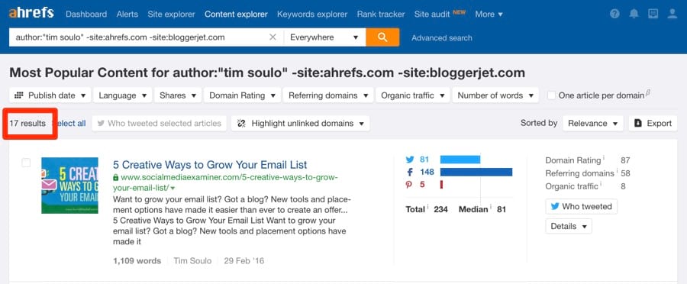
Task: Open the help question mark icon
Action: (x=614, y=14)
